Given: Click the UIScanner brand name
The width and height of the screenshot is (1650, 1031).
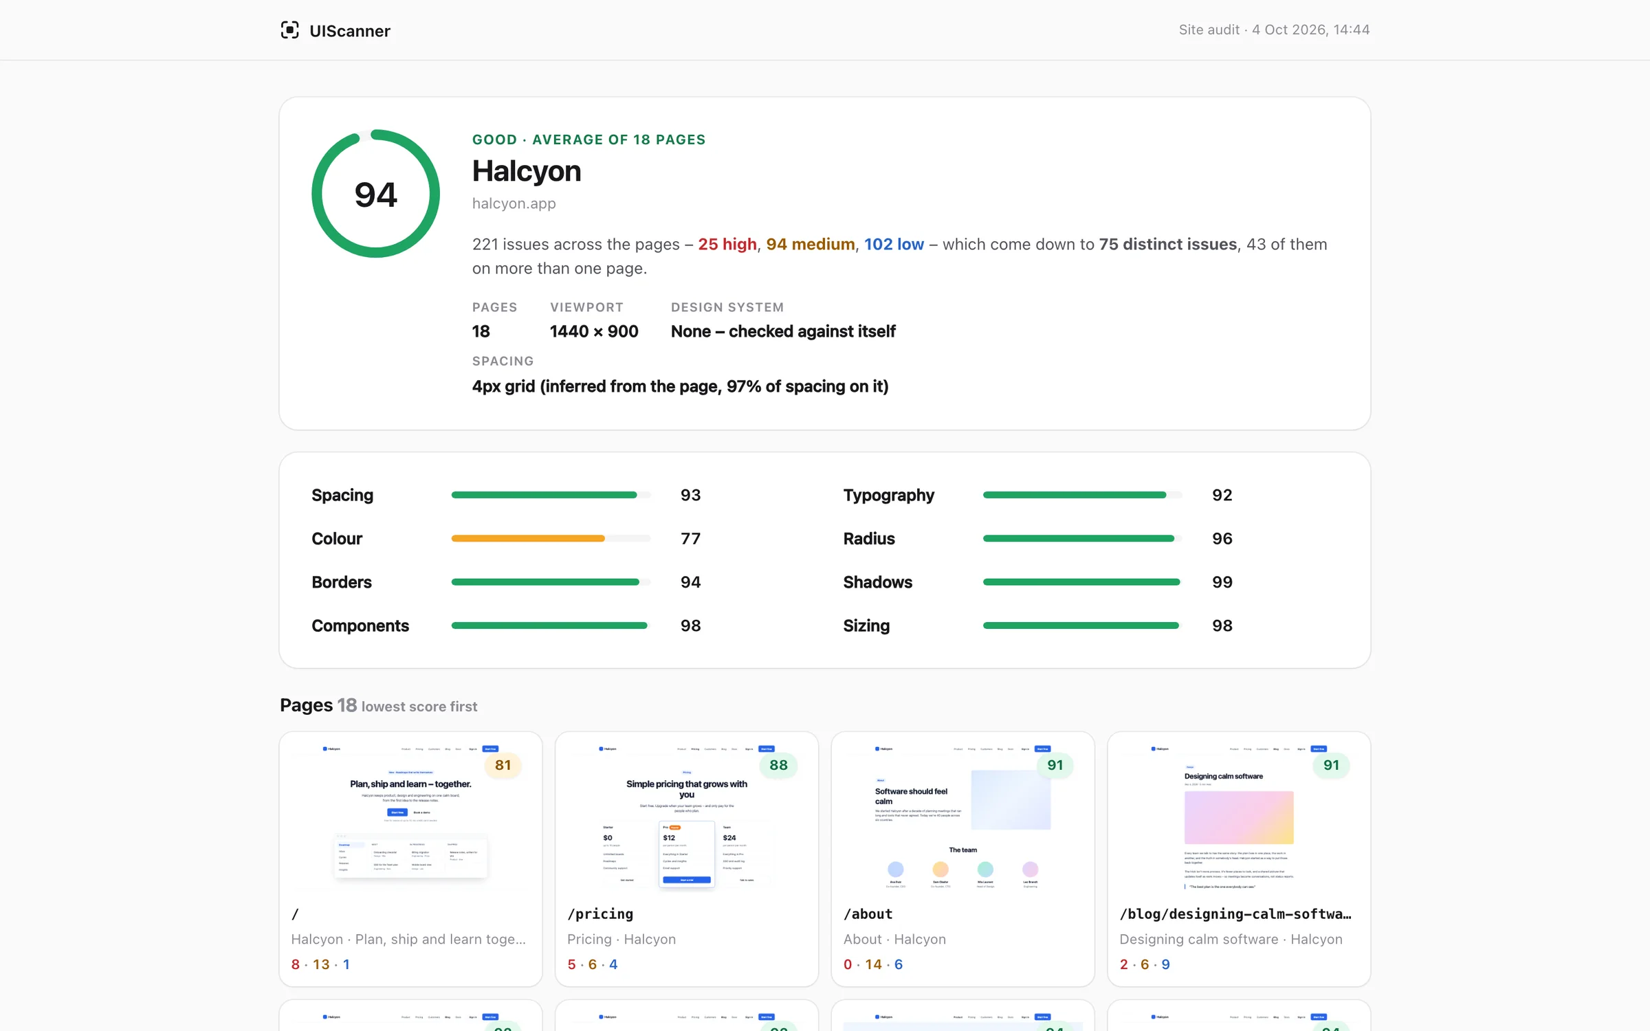Looking at the screenshot, I should click(x=350, y=31).
